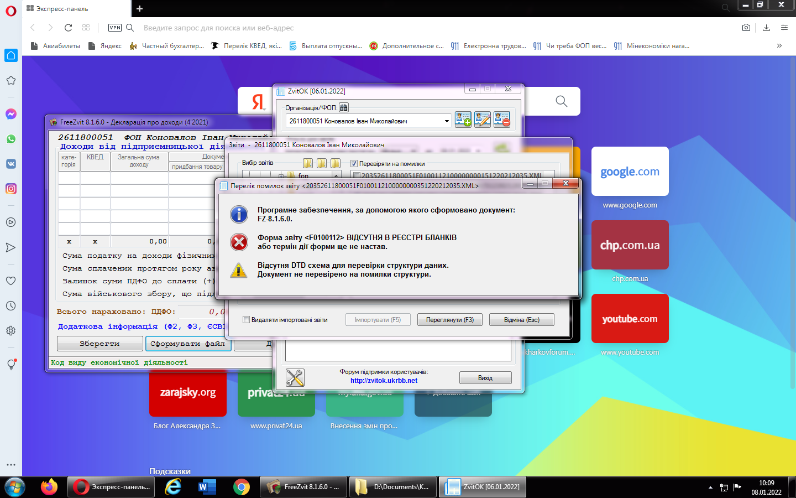Open Instagram from the Opera sidebar
This screenshot has width=796, height=498.
(x=11, y=189)
